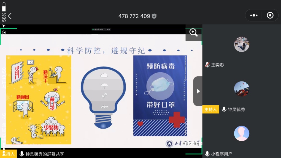Toggle microphone icon next to 钟灵毓秀
Image resolution: width=281 pixels, height=158 pixels.
pos(224,109)
